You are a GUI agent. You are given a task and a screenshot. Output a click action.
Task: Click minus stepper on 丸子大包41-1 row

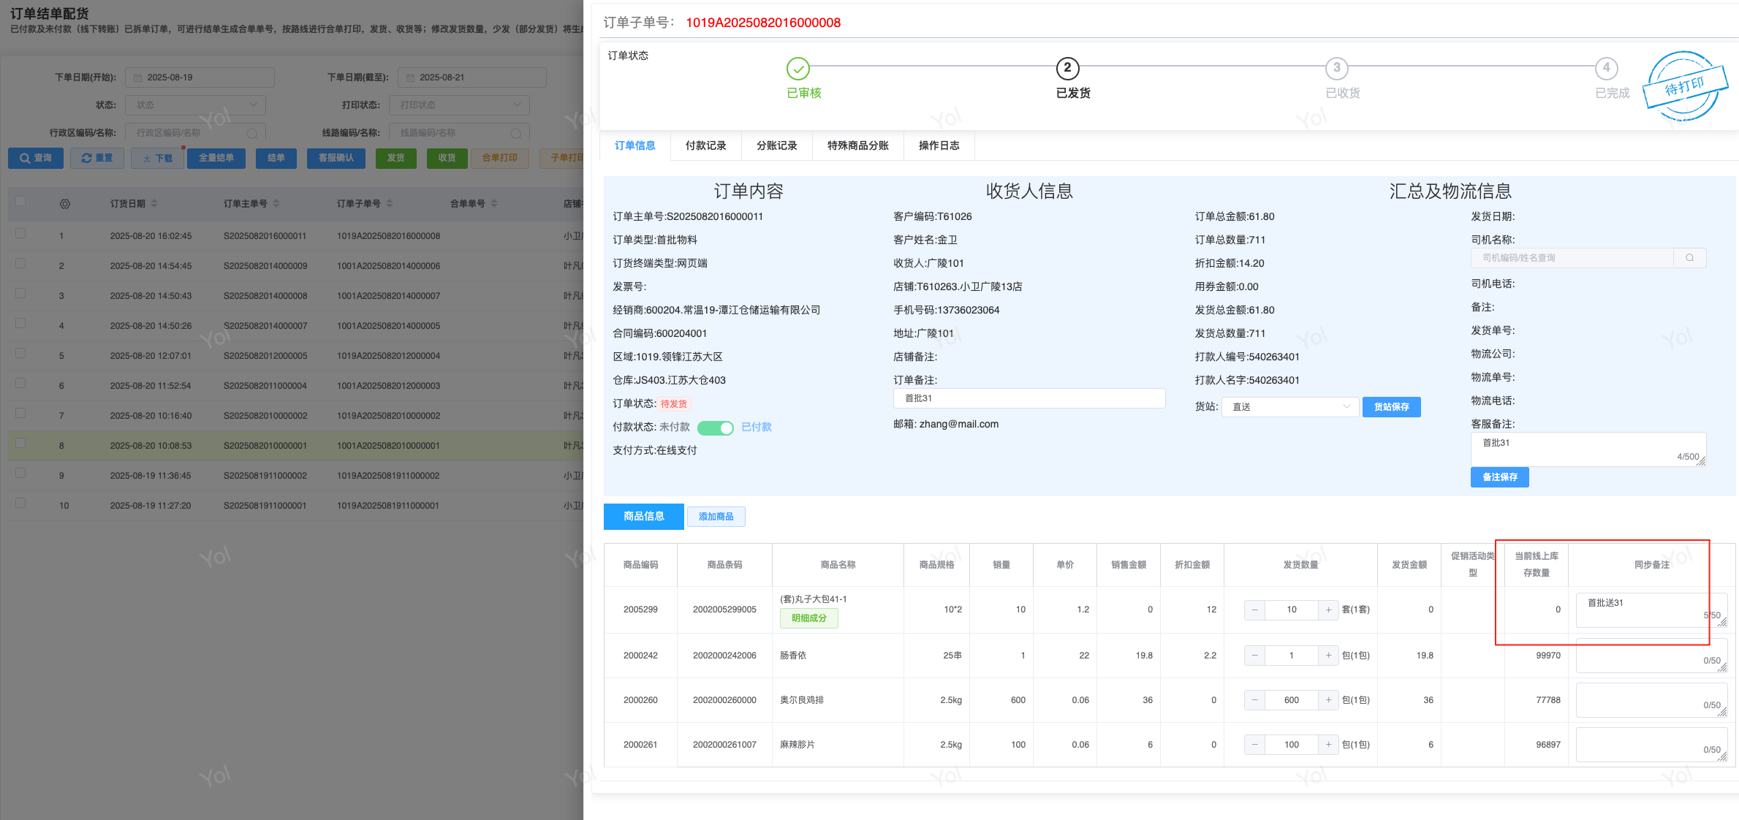click(1254, 610)
